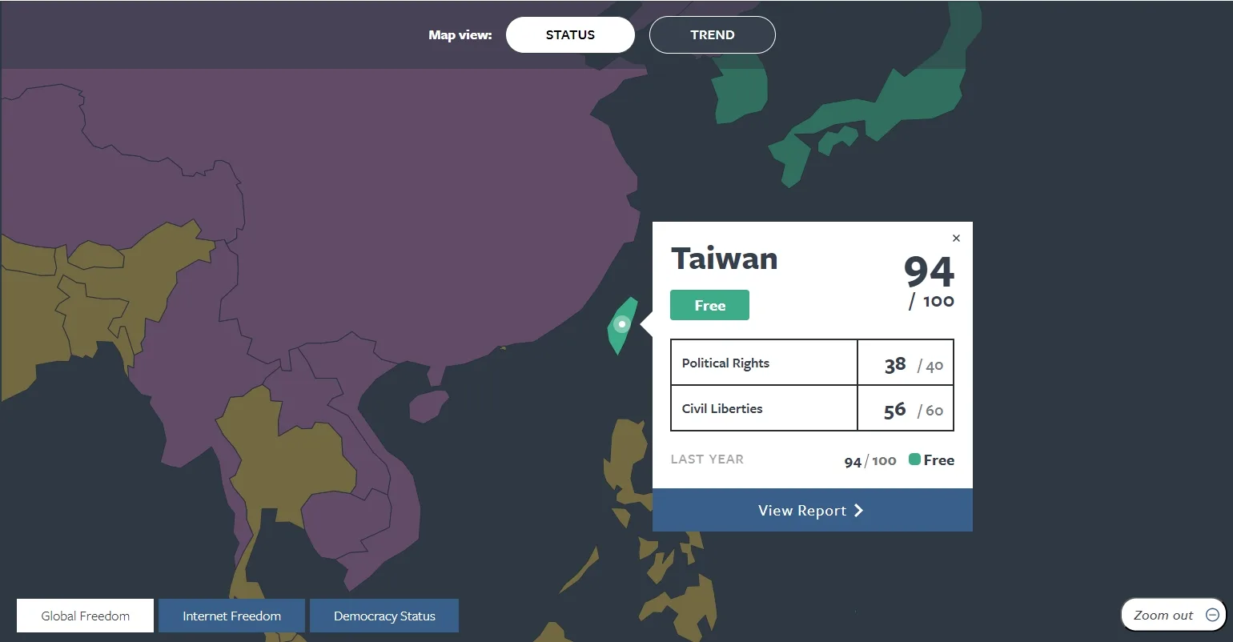This screenshot has height=642, width=1233.
Task: Click the View Report chevron arrow
Action: [x=858, y=511]
